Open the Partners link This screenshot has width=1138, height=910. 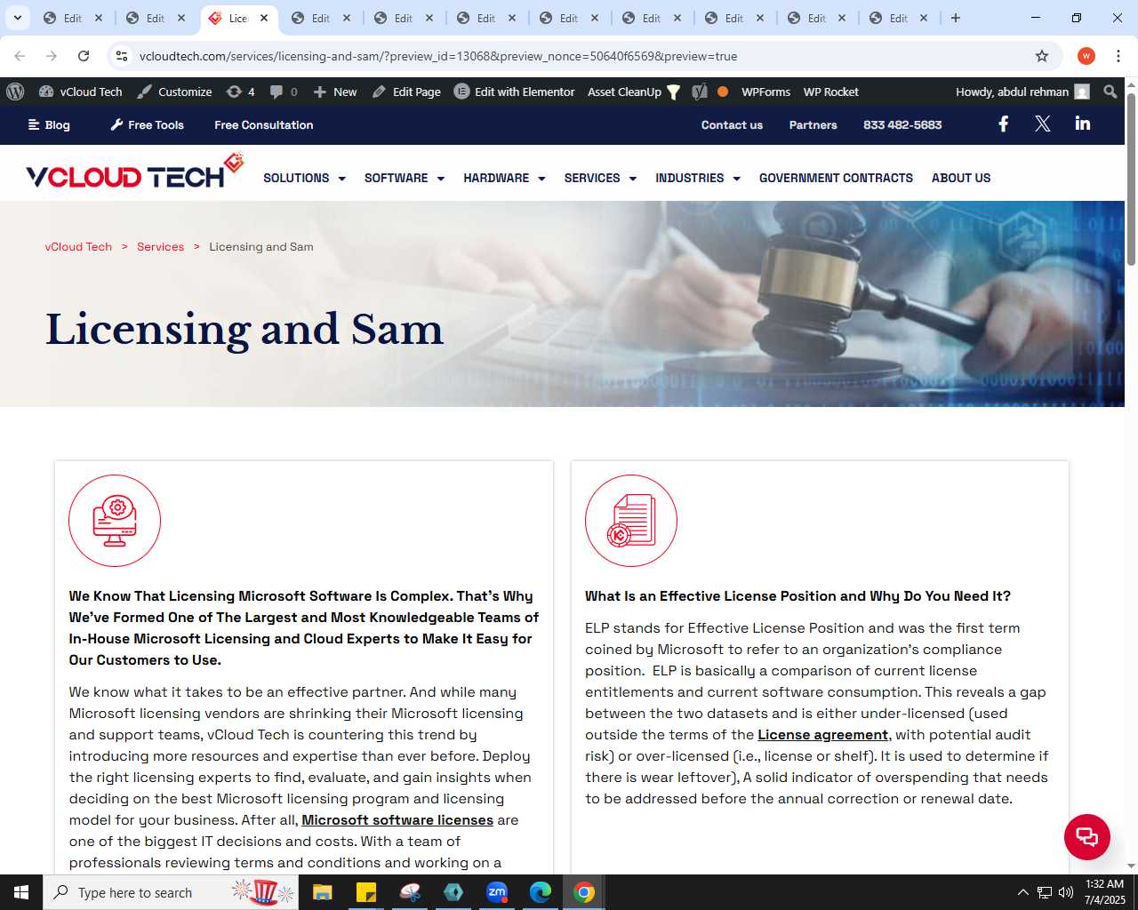(813, 125)
